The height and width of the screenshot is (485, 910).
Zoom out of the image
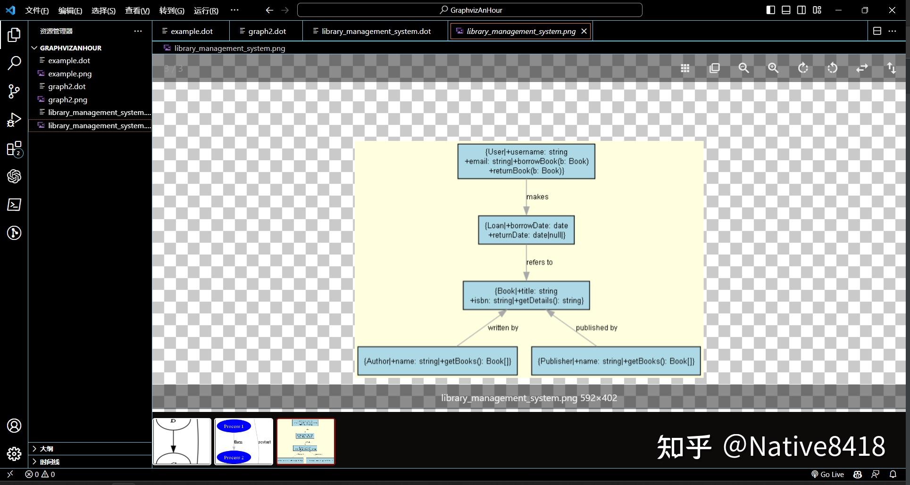tap(743, 68)
